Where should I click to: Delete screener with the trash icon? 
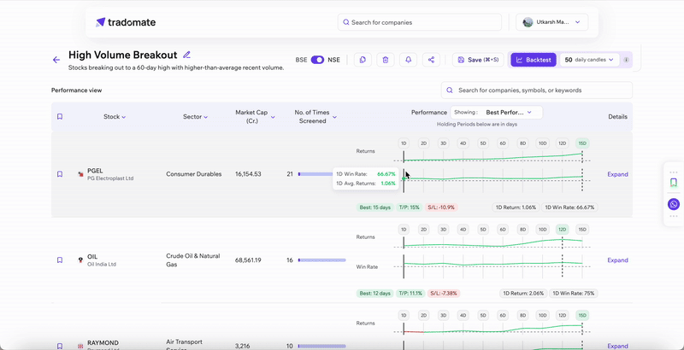(386, 60)
